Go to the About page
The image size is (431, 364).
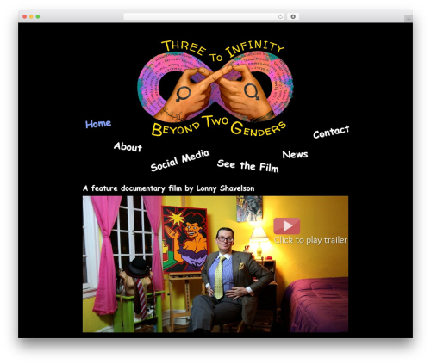click(128, 147)
